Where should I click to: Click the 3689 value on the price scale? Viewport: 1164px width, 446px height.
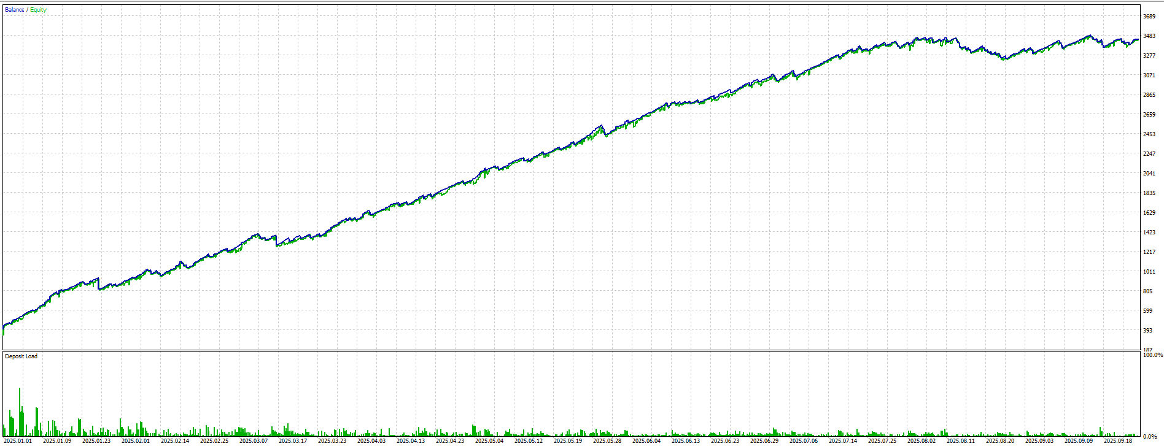point(1149,17)
